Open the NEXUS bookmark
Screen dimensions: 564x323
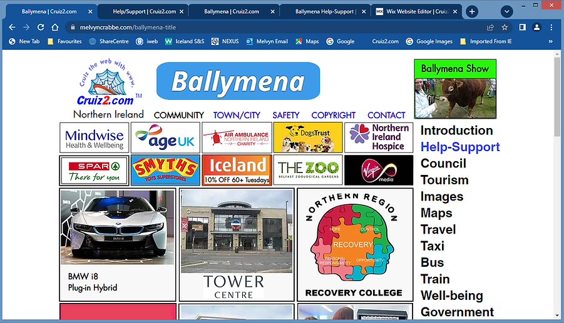(225, 41)
